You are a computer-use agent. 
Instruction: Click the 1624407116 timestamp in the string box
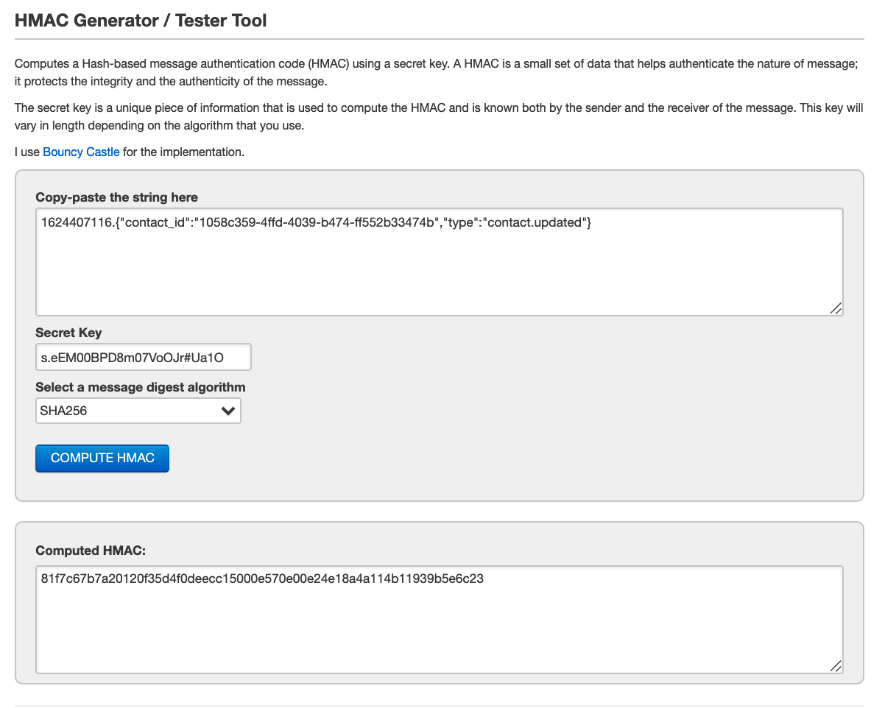point(71,223)
